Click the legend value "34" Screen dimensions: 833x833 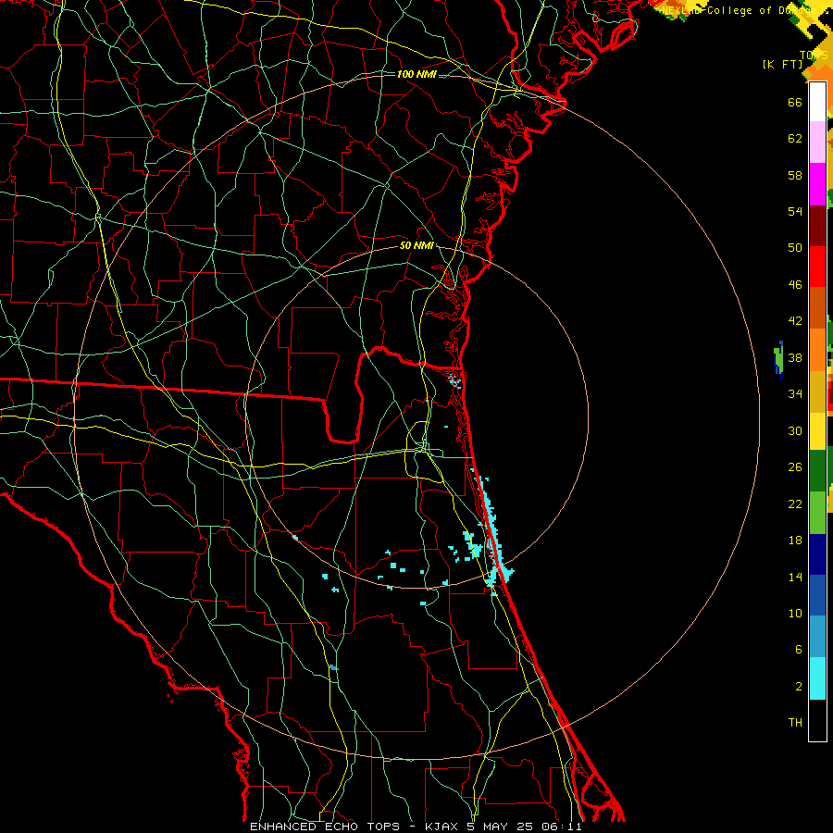pos(795,394)
